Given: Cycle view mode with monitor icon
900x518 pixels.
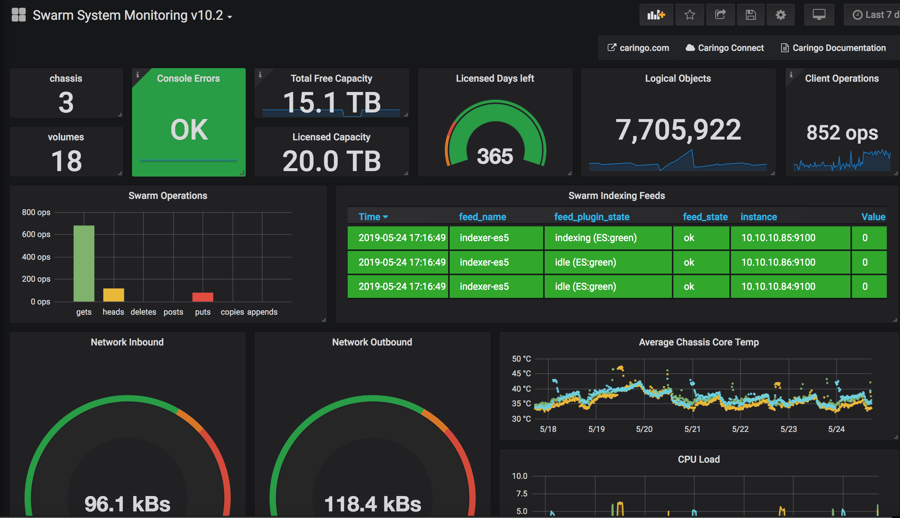Looking at the screenshot, I should click(819, 15).
